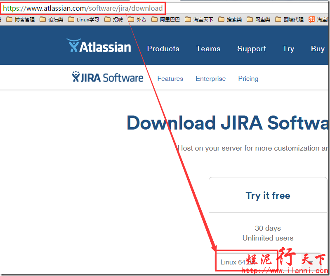Image resolution: width=330 pixels, height=276 pixels.
Task: Click the '30 days' text
Action: (x=268, y=228)
